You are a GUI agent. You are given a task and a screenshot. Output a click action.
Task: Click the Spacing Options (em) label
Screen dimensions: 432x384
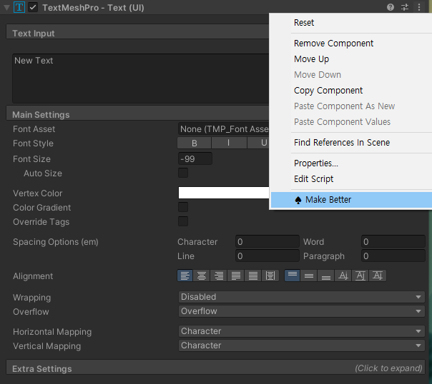[x=56, y=242]
